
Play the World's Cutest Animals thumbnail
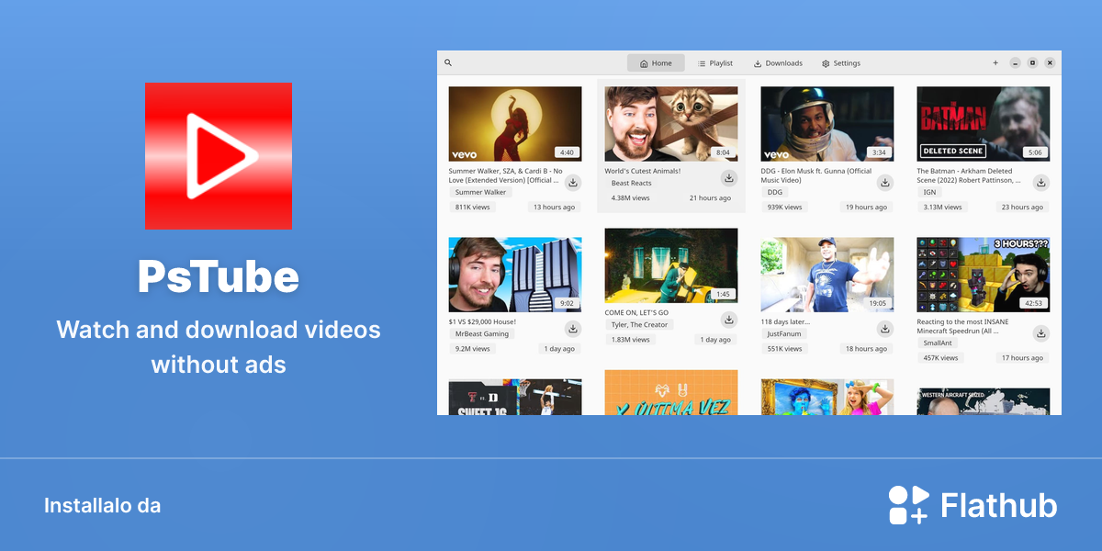coord(671,124)
